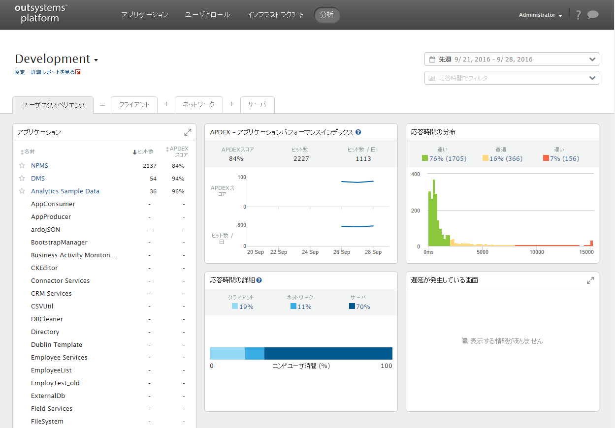This screenshot has width=615, height=428.
Task: Click the APDEX panel help icon
Action: 358,132
